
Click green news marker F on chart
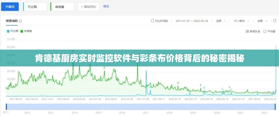click(x=229, y=87)
